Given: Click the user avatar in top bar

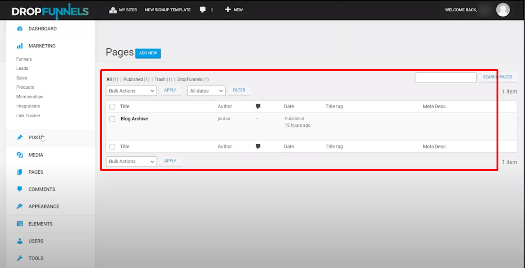Looking at the screenshot, I should point(503,10).
